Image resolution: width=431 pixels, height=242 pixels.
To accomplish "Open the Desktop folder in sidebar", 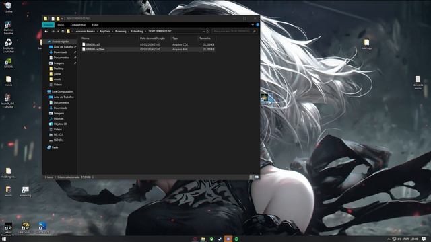I will click(x=59, y=69).
